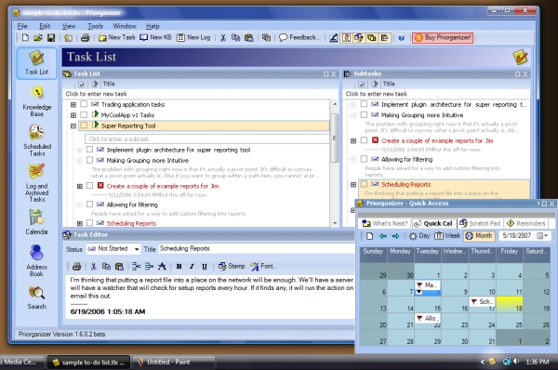Apply bold formatting in Task Editor
This screenshot has height=370, width=558.
tap(179, 266)
